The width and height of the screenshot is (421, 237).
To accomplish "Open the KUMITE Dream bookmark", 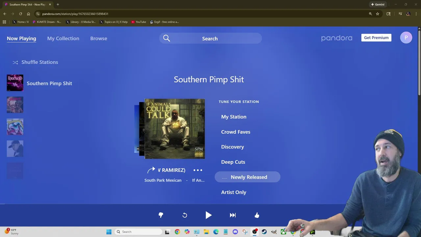I will [x=47, y=22].
